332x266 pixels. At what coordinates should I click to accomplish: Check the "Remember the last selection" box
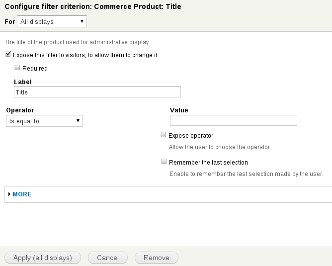[164, 162]
